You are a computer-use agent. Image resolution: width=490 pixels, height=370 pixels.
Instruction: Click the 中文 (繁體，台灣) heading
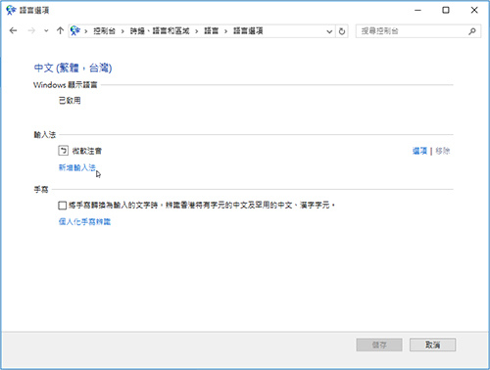click(x=73, y=68)
